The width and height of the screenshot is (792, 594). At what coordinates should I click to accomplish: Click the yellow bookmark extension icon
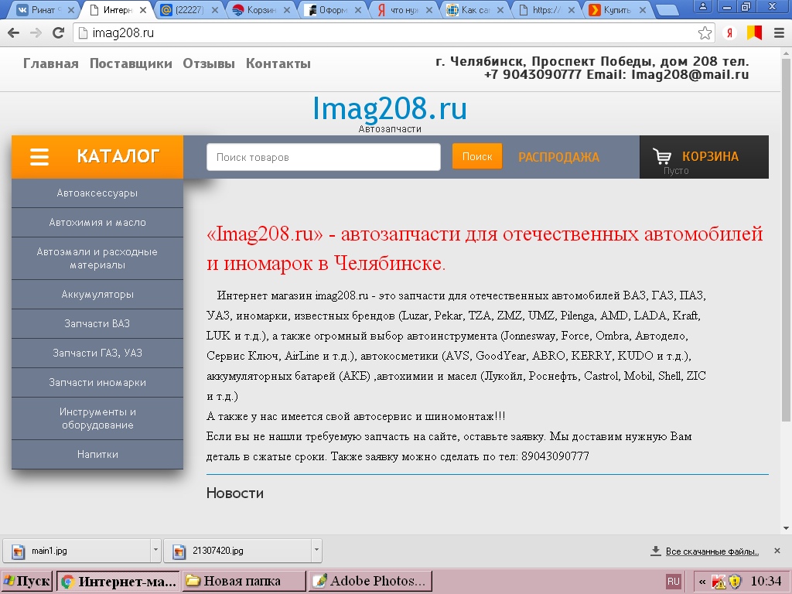pyautogui.click(x=755, y=33)
